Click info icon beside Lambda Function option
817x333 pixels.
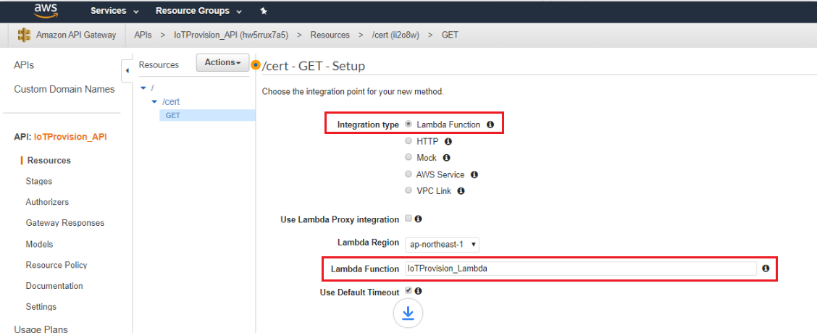click(x=490, y=125)
